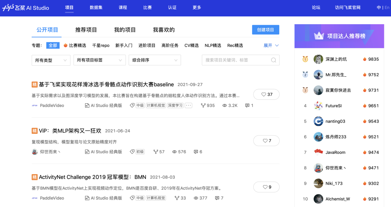Click JavaRoom user avatar
Image resolution: width=391 pixels, height=207 pixels.
318,152
